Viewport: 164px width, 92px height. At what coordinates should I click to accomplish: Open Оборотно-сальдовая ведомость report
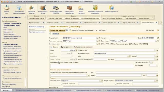(112, 18)
